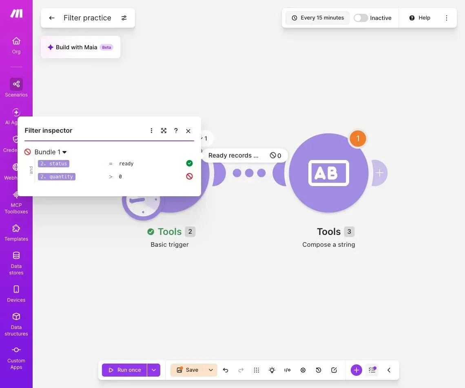Open Devices in the sidebar
465x388 pixels.
[x=16, y=294]
